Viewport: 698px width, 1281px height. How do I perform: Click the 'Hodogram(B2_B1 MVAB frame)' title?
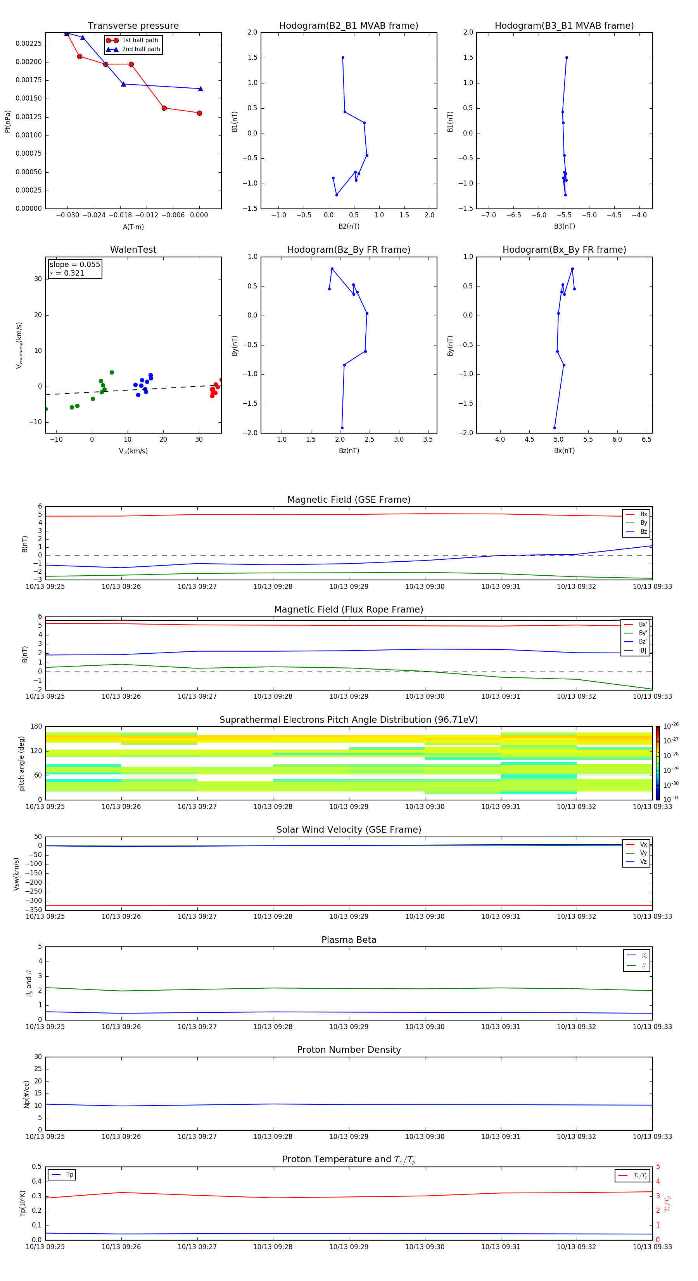[349, 26]
